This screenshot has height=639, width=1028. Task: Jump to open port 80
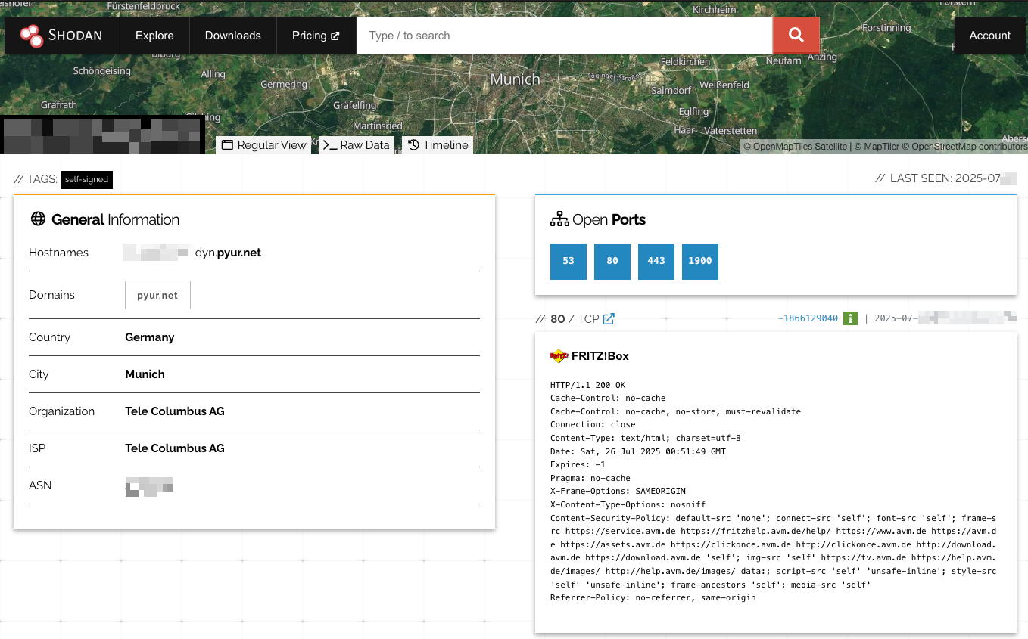point(612,261)
